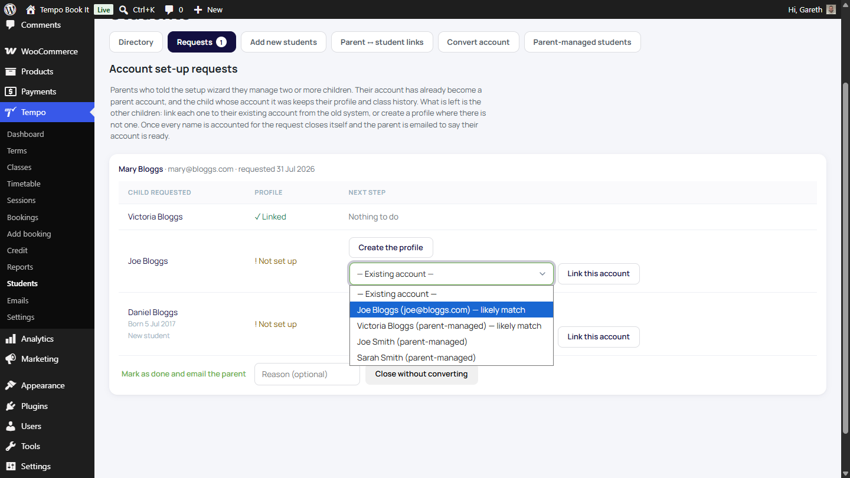Pick the blank Existing account option in list

pyautogui.click(x=452, y=294)
